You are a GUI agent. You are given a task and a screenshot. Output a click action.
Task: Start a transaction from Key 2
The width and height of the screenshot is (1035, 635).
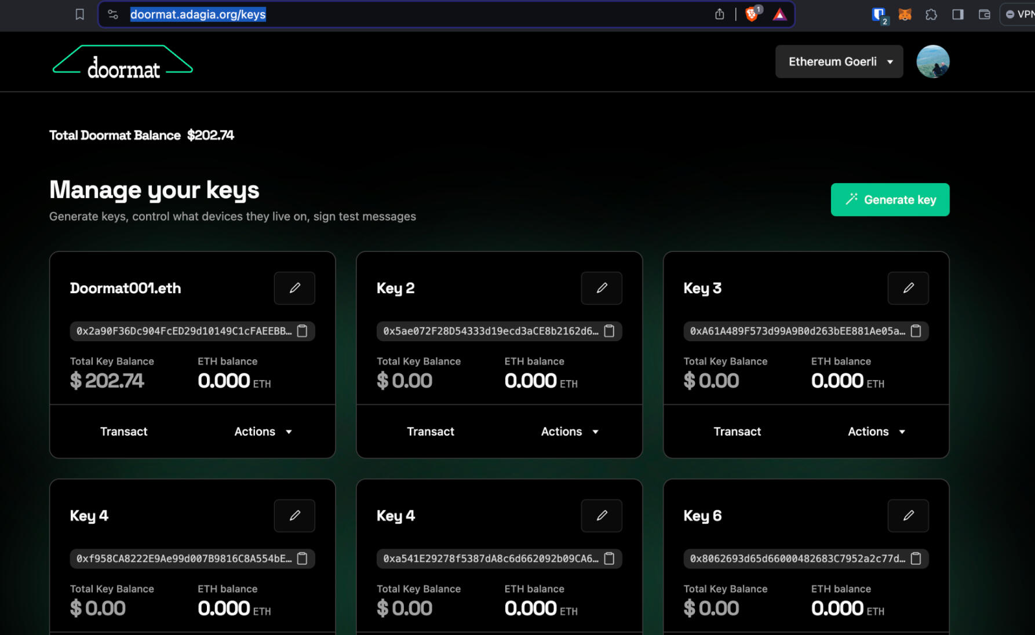coord(430,432)
